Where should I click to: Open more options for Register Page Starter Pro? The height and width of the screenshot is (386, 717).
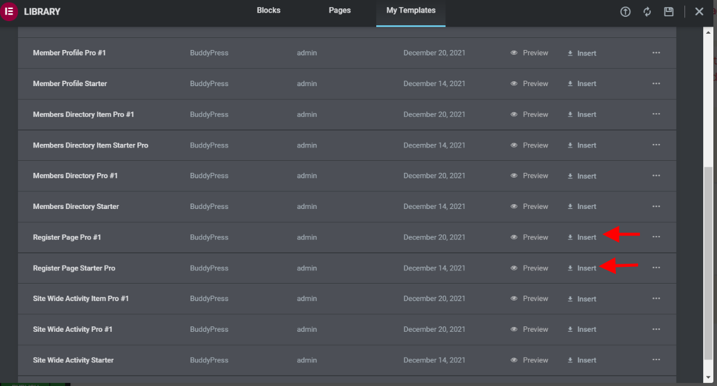[656, 268]
